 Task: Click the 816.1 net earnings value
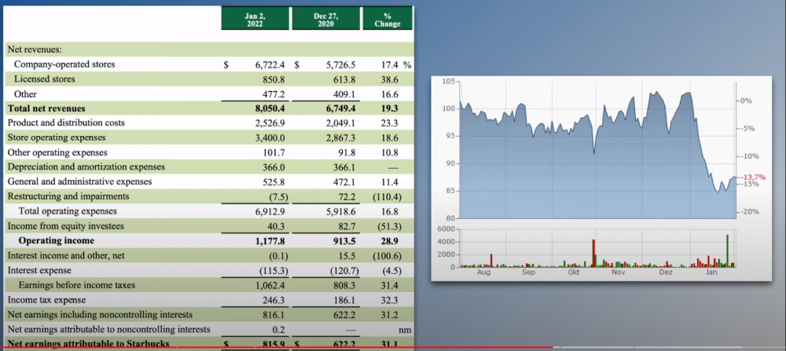(x=274, y=314)
